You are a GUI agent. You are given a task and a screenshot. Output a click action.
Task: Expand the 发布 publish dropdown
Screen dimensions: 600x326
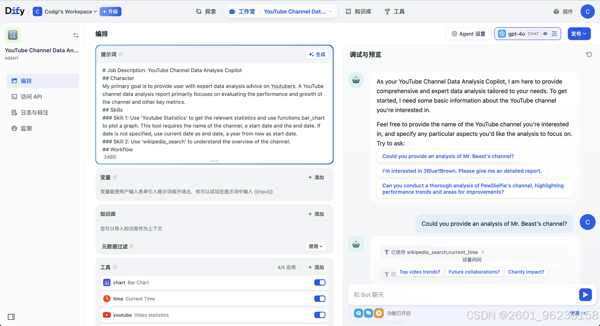(579, 34)
